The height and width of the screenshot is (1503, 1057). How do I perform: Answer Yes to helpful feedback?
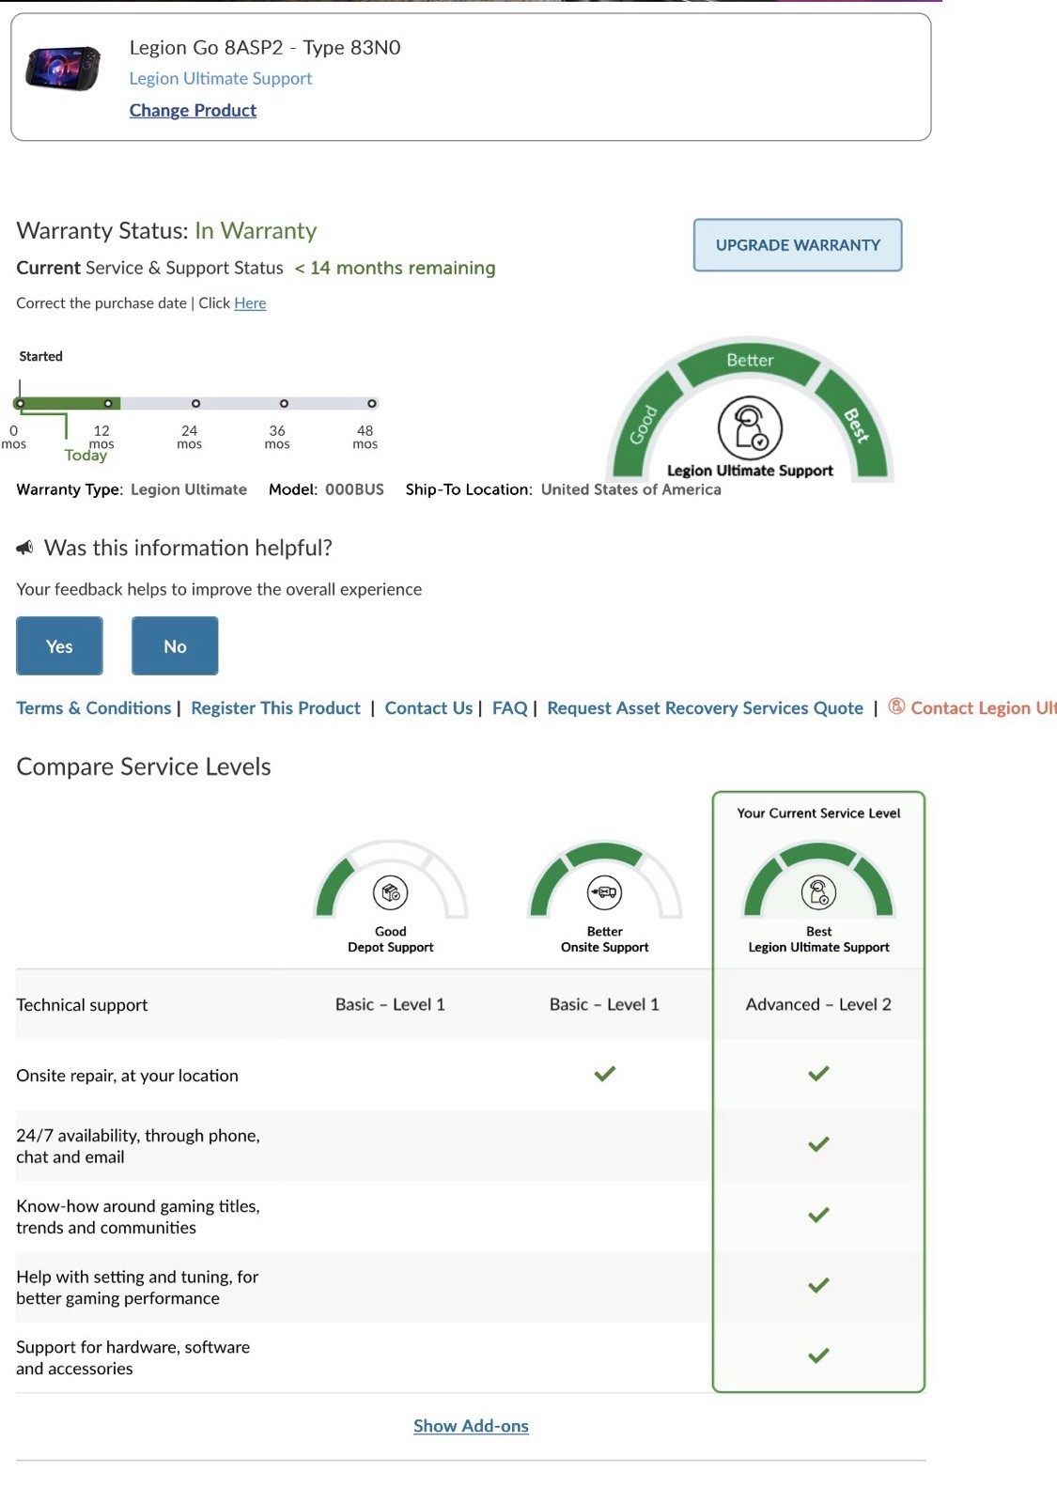point(59,646)
